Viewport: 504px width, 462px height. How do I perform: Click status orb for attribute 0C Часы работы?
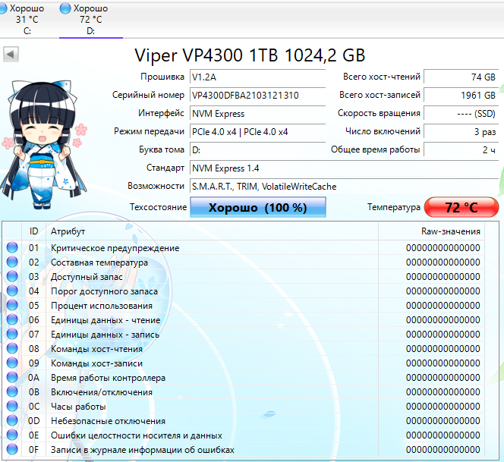12,407
